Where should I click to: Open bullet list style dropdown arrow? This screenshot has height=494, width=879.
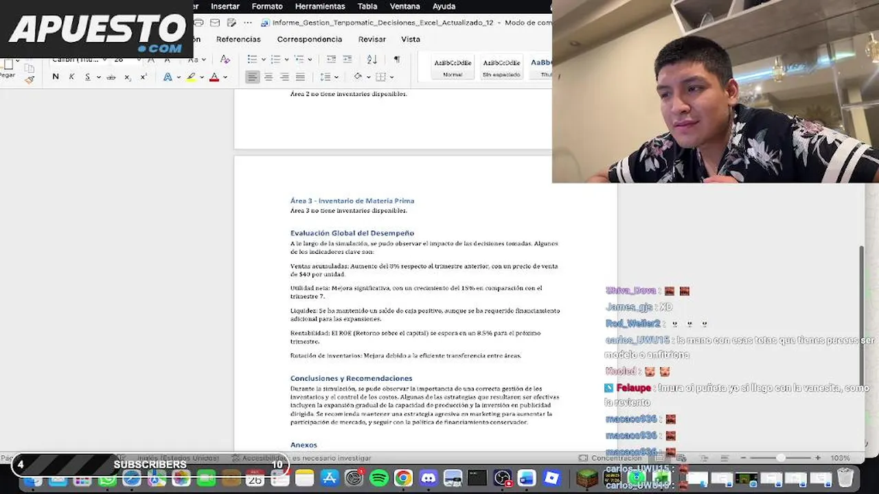(x=264, y=60)
